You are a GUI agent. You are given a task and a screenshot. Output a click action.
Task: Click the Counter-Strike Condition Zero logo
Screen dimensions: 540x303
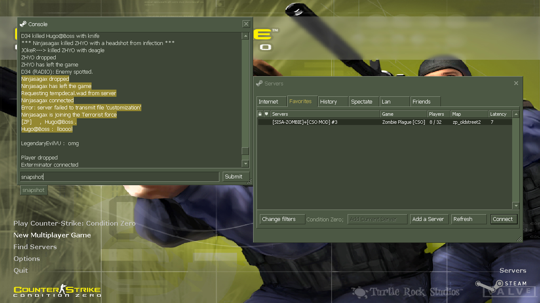pos(57,291)
